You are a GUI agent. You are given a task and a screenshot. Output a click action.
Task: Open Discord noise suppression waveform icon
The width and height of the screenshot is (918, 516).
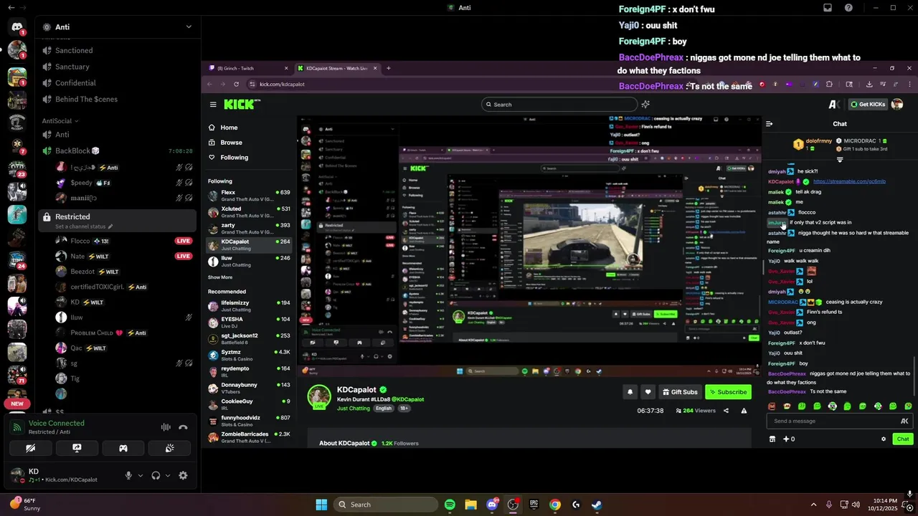[x=166, y=427]
